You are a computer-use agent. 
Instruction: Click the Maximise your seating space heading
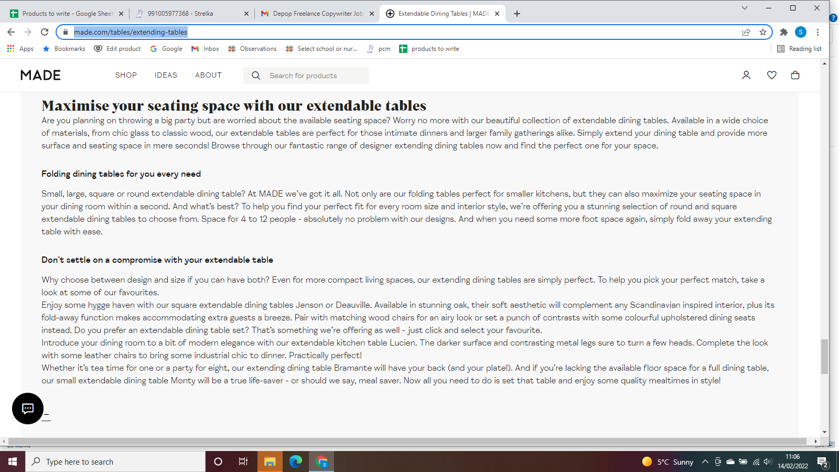[x=234, y=106]
